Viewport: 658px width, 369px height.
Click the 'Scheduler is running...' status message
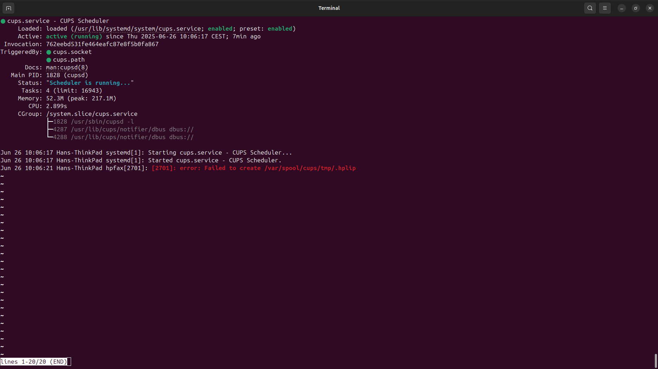(90, 83)
